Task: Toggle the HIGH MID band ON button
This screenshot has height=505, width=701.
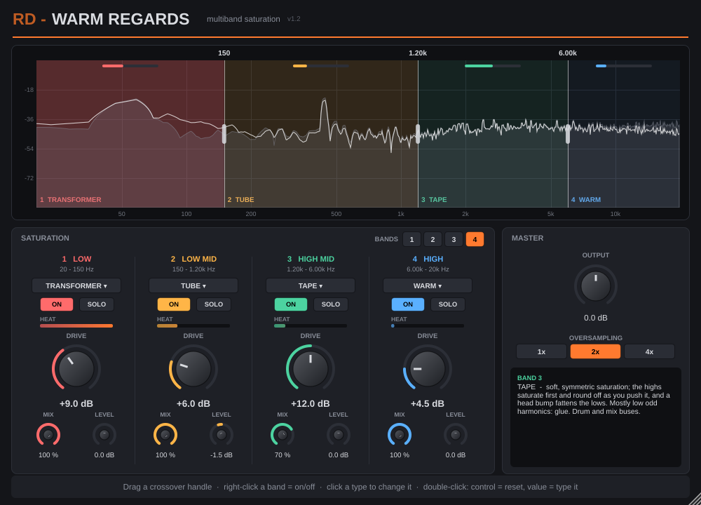Action: [x=291, y=304]
